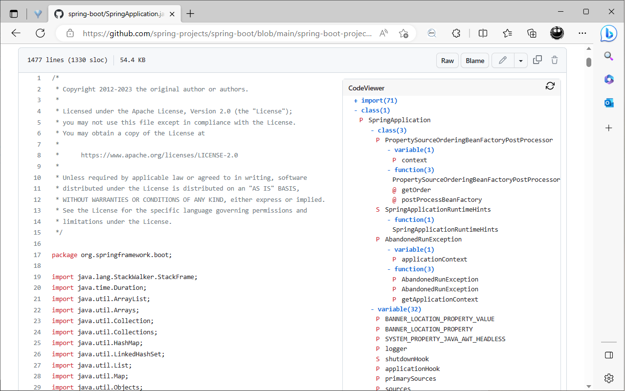Select BANNER_LOCATION_PROPERTY_VALUE variable

[440, 319]
